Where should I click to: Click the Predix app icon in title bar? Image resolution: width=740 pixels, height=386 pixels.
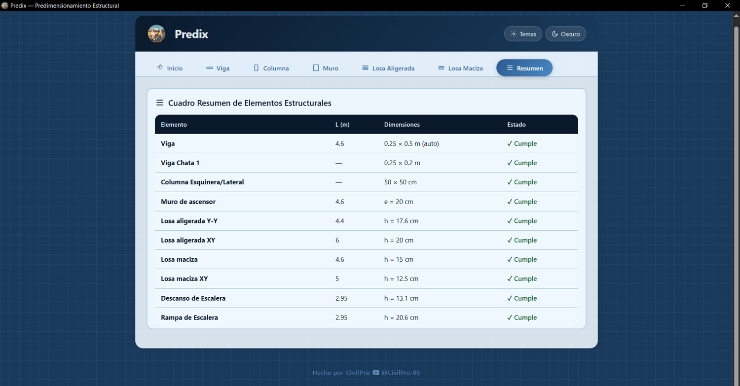click(x=4, y=5)
